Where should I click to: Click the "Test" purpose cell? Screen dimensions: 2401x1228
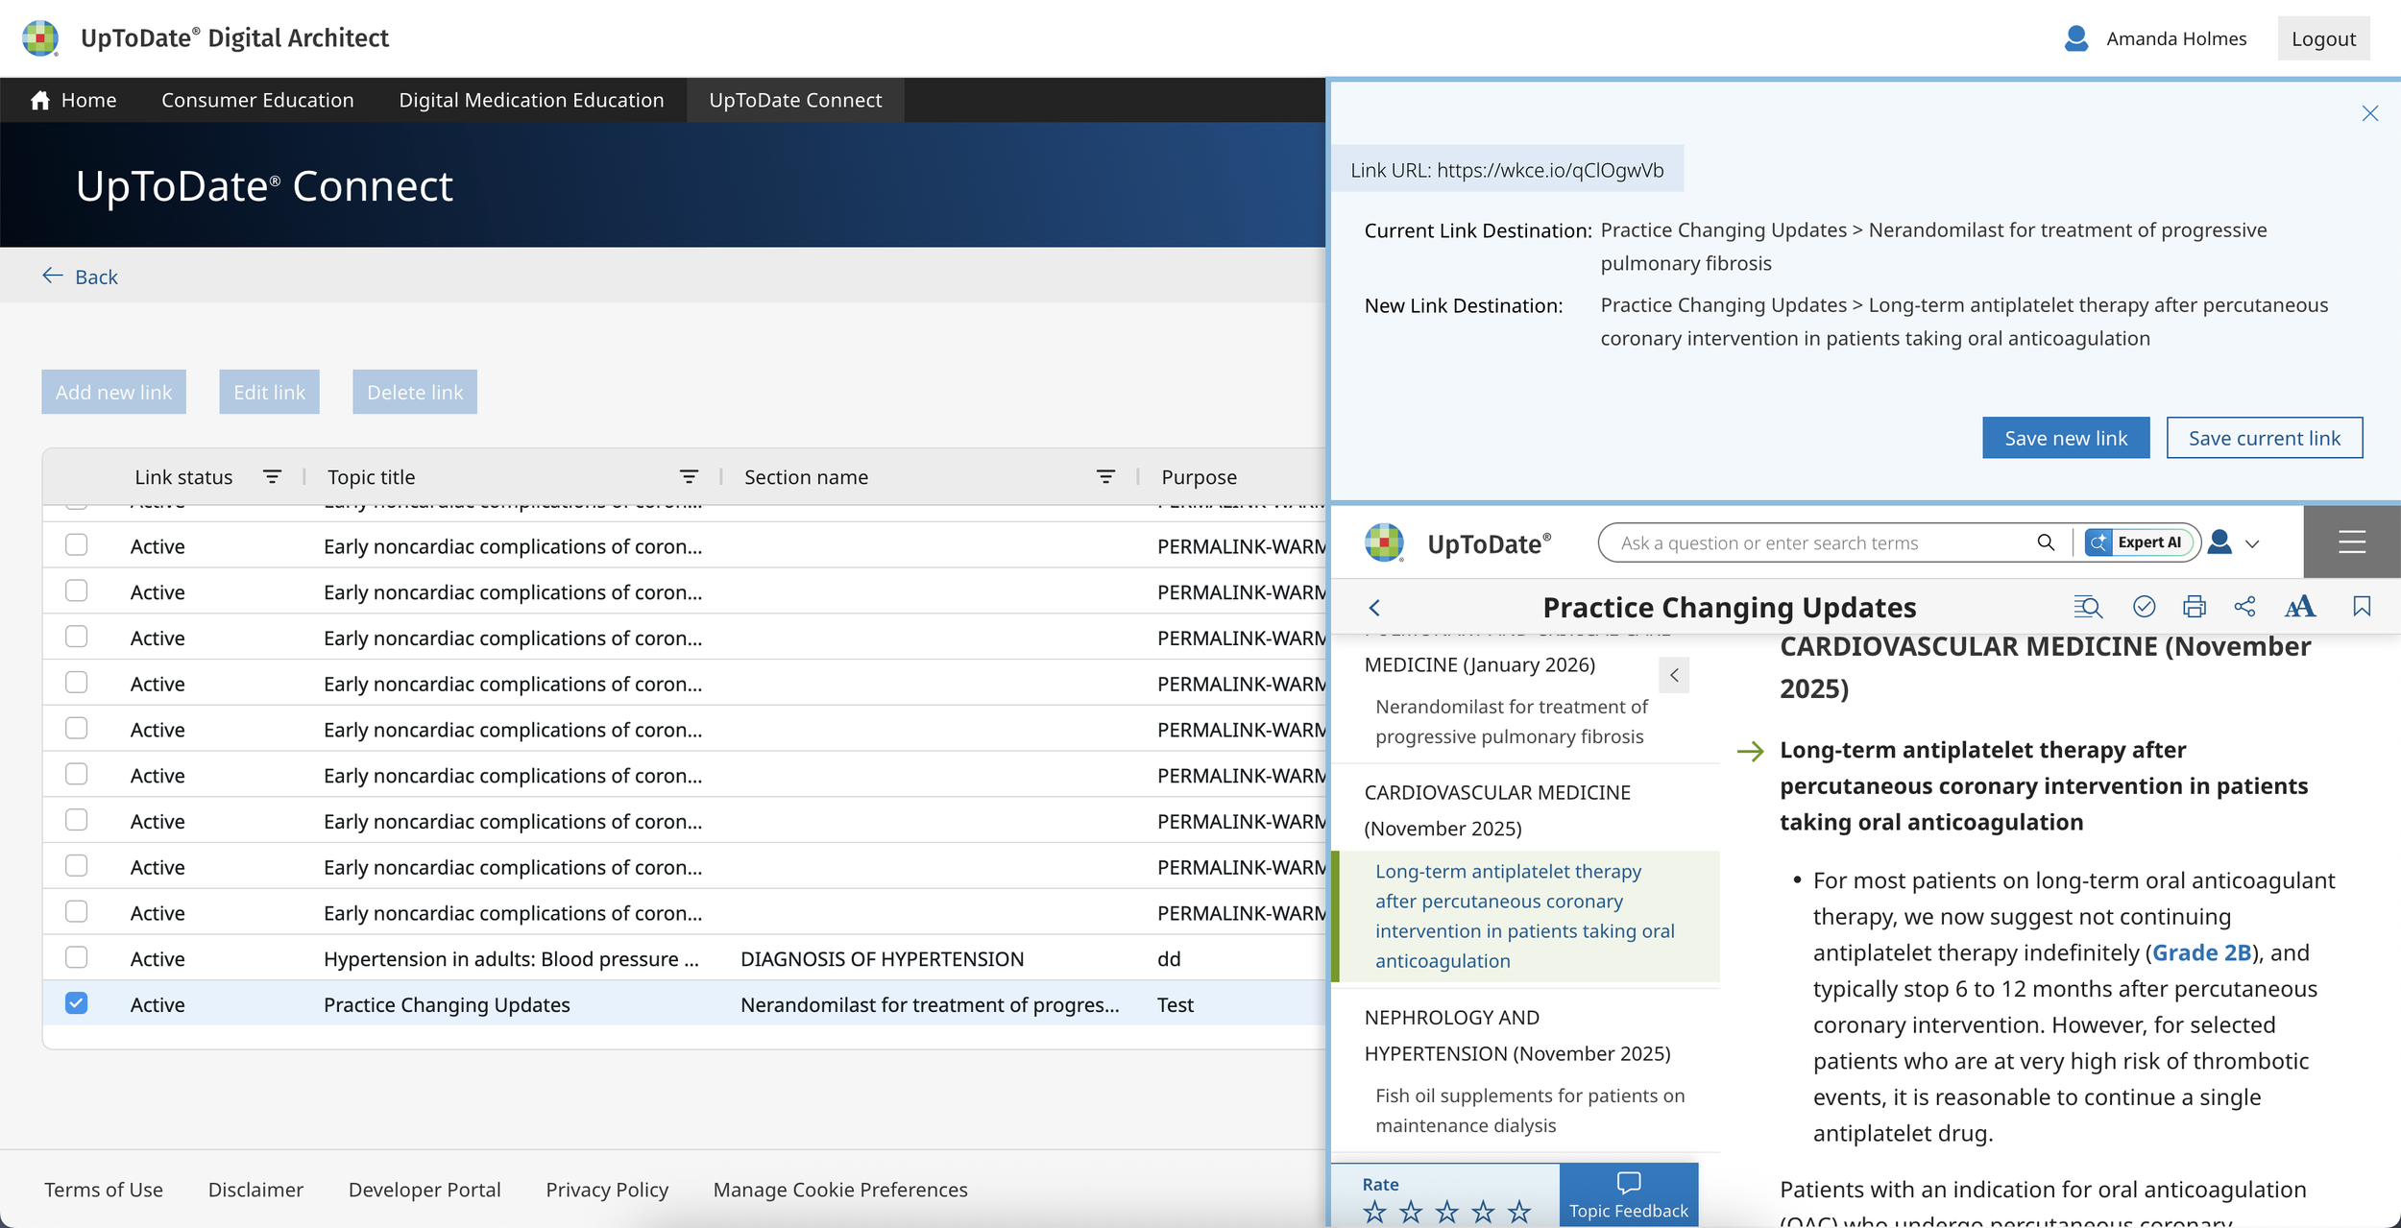tap(1176, 1004)
